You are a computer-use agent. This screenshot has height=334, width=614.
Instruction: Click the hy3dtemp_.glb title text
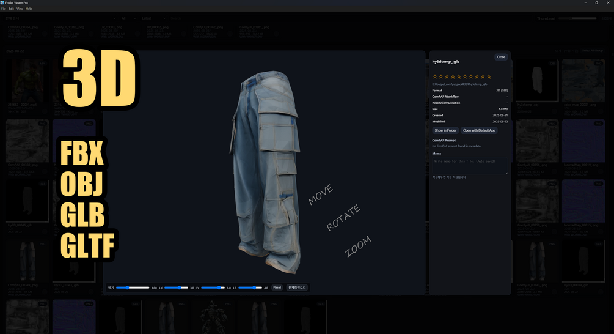[445, 62]
